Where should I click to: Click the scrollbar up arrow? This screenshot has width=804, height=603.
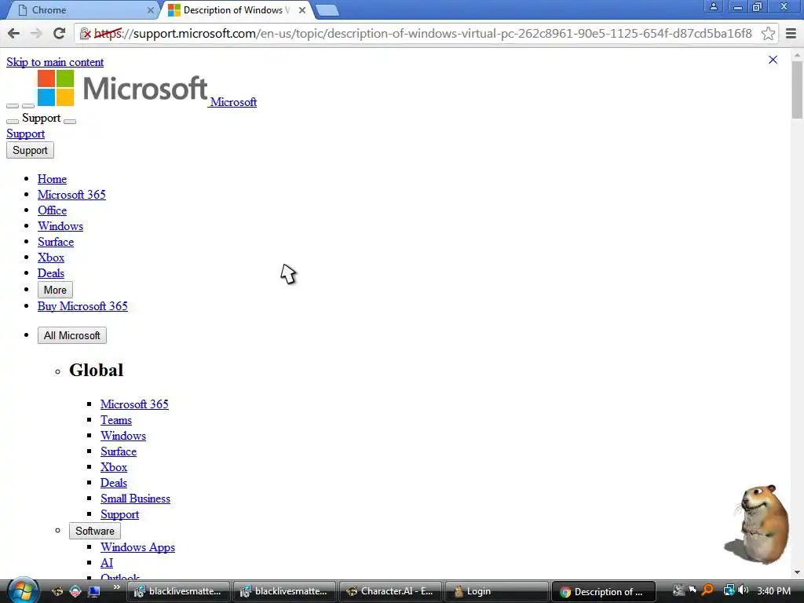coord(798,54)
